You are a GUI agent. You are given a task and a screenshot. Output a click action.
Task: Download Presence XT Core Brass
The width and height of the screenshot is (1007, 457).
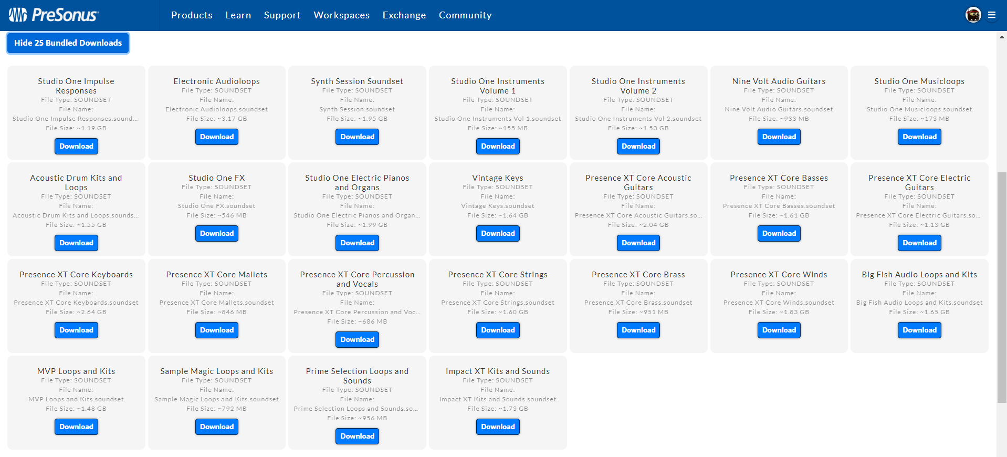[x=638, y=330]
